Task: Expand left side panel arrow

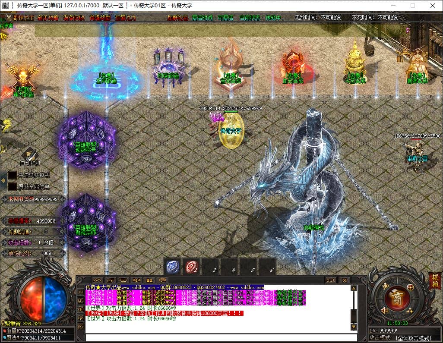Action: pos(3,180)
